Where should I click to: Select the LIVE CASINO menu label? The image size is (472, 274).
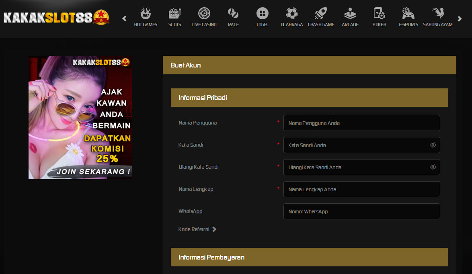point(204,25)
